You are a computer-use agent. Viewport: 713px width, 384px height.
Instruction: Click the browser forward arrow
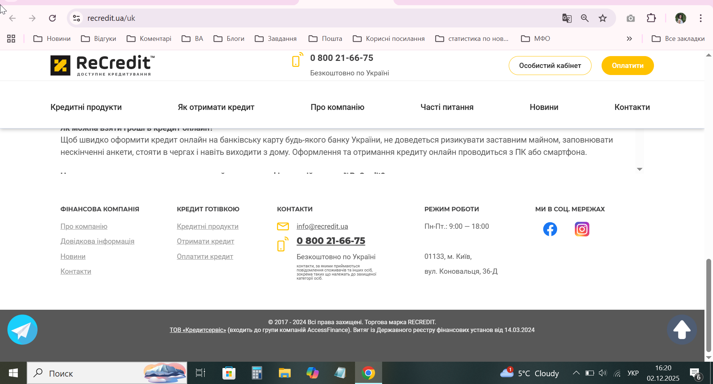[32, 18]
